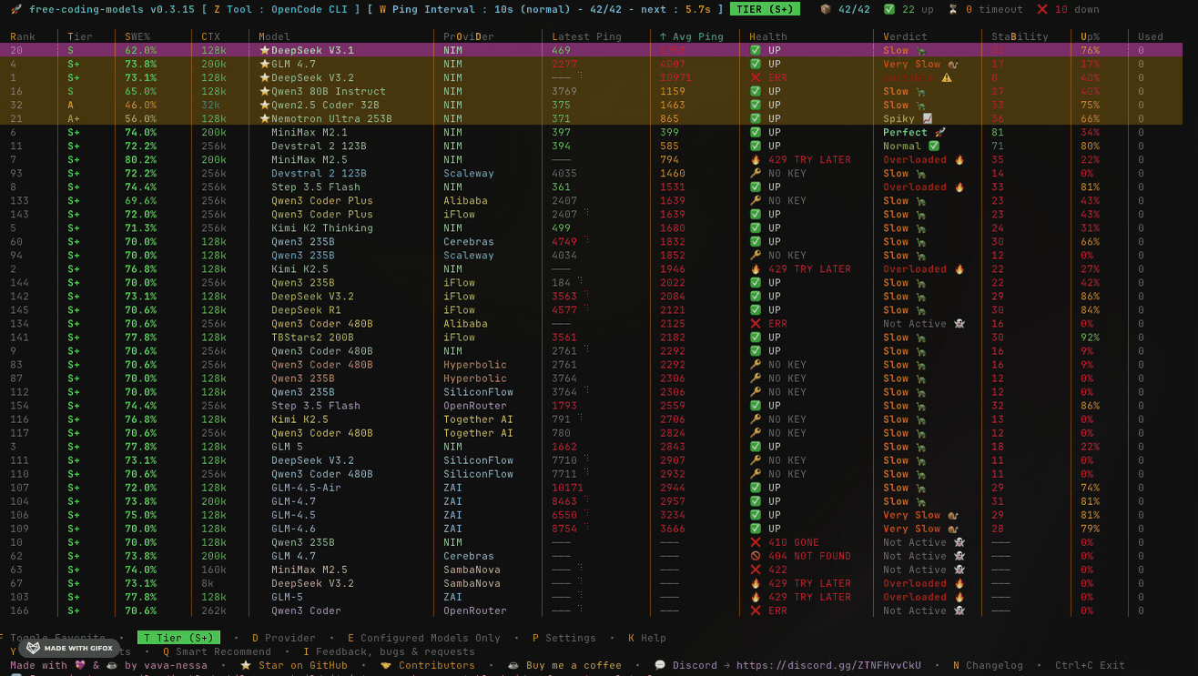
Task: Click the ghost icon in Qwen3 Coder 480B Alibaba verdict
Action: click(959, 323)
